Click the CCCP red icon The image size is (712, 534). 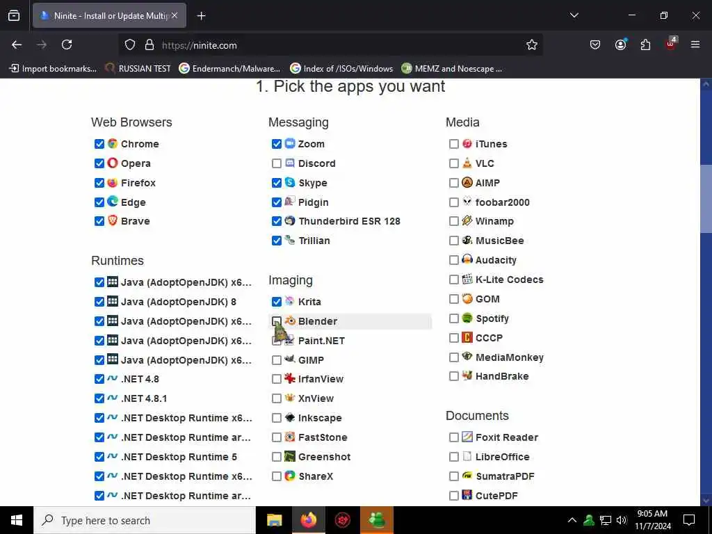[467, 337]
